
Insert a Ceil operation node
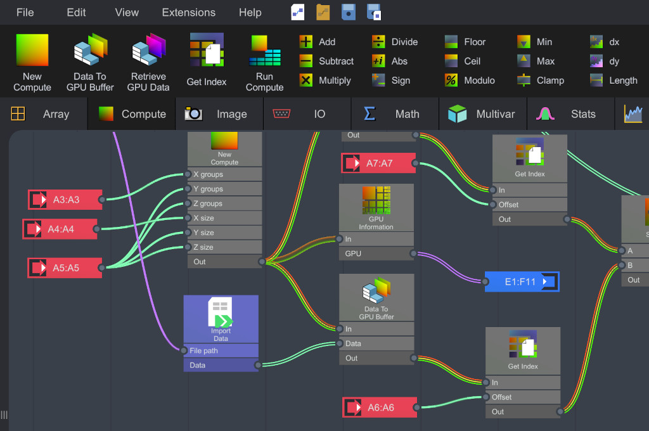click(463, 61)
